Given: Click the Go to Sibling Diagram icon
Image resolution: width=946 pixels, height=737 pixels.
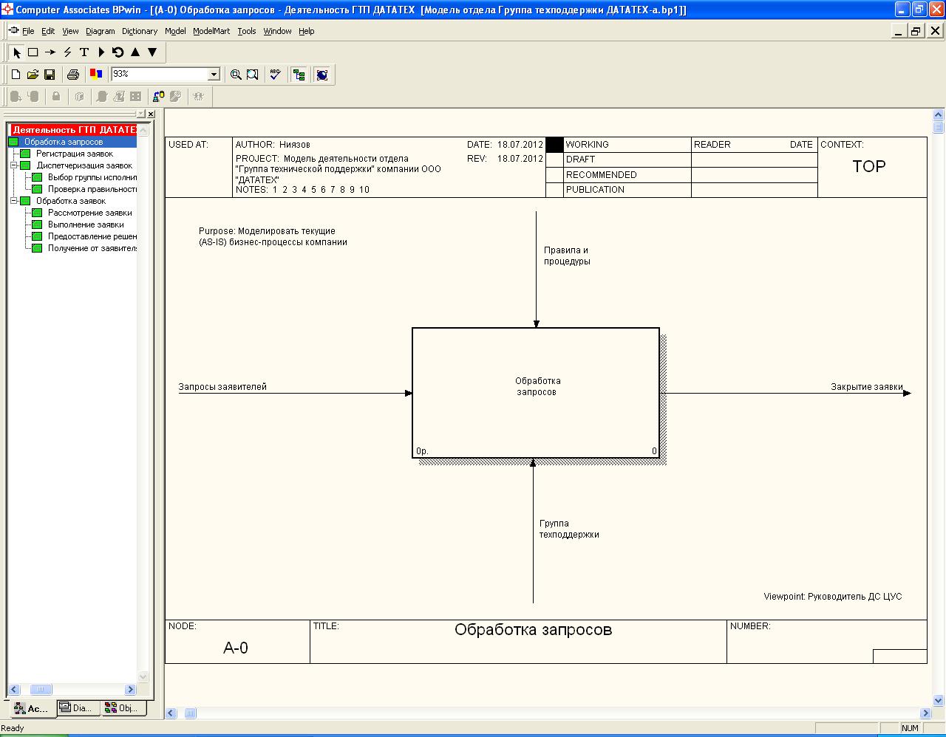Looking at the screenshot, I should [x=118, y=52].
